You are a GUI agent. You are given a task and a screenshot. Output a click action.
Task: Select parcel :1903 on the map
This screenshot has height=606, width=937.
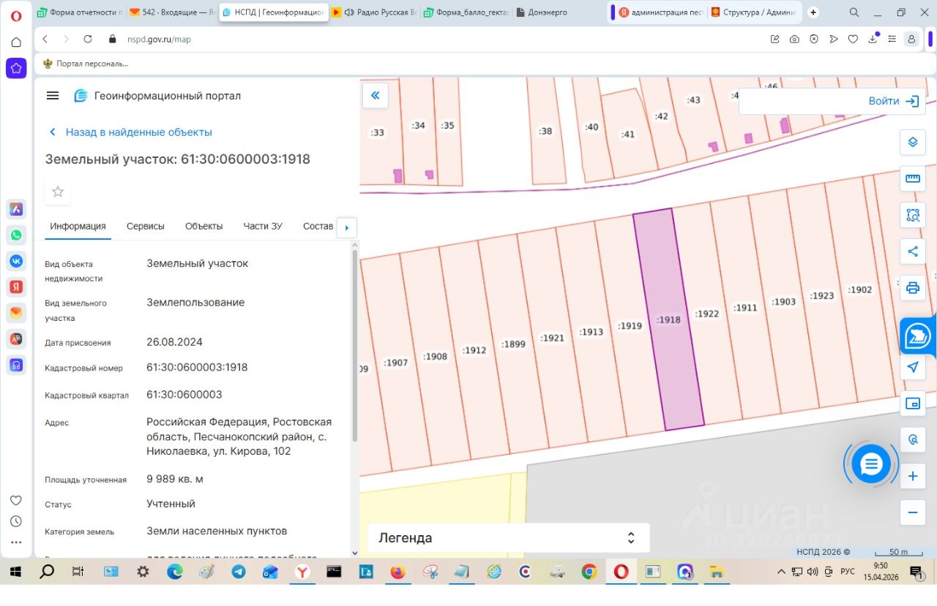click(783, 302)
